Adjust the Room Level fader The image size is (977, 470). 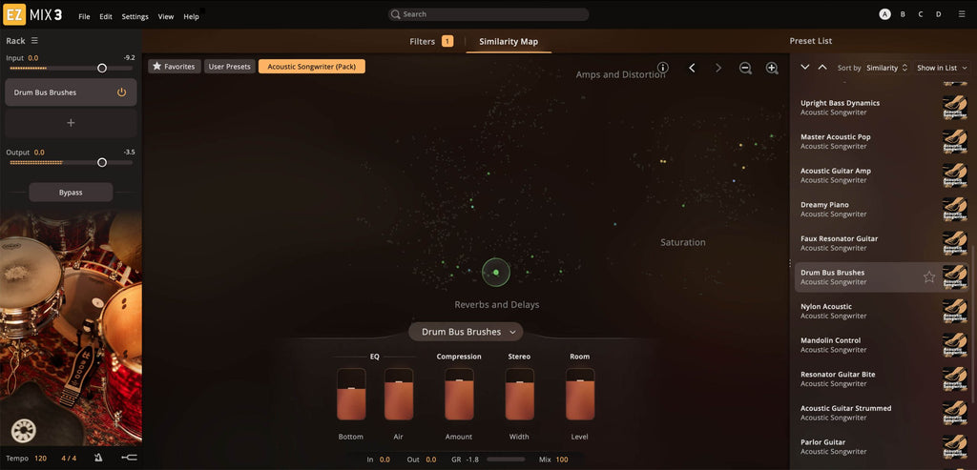pos(580,395)
